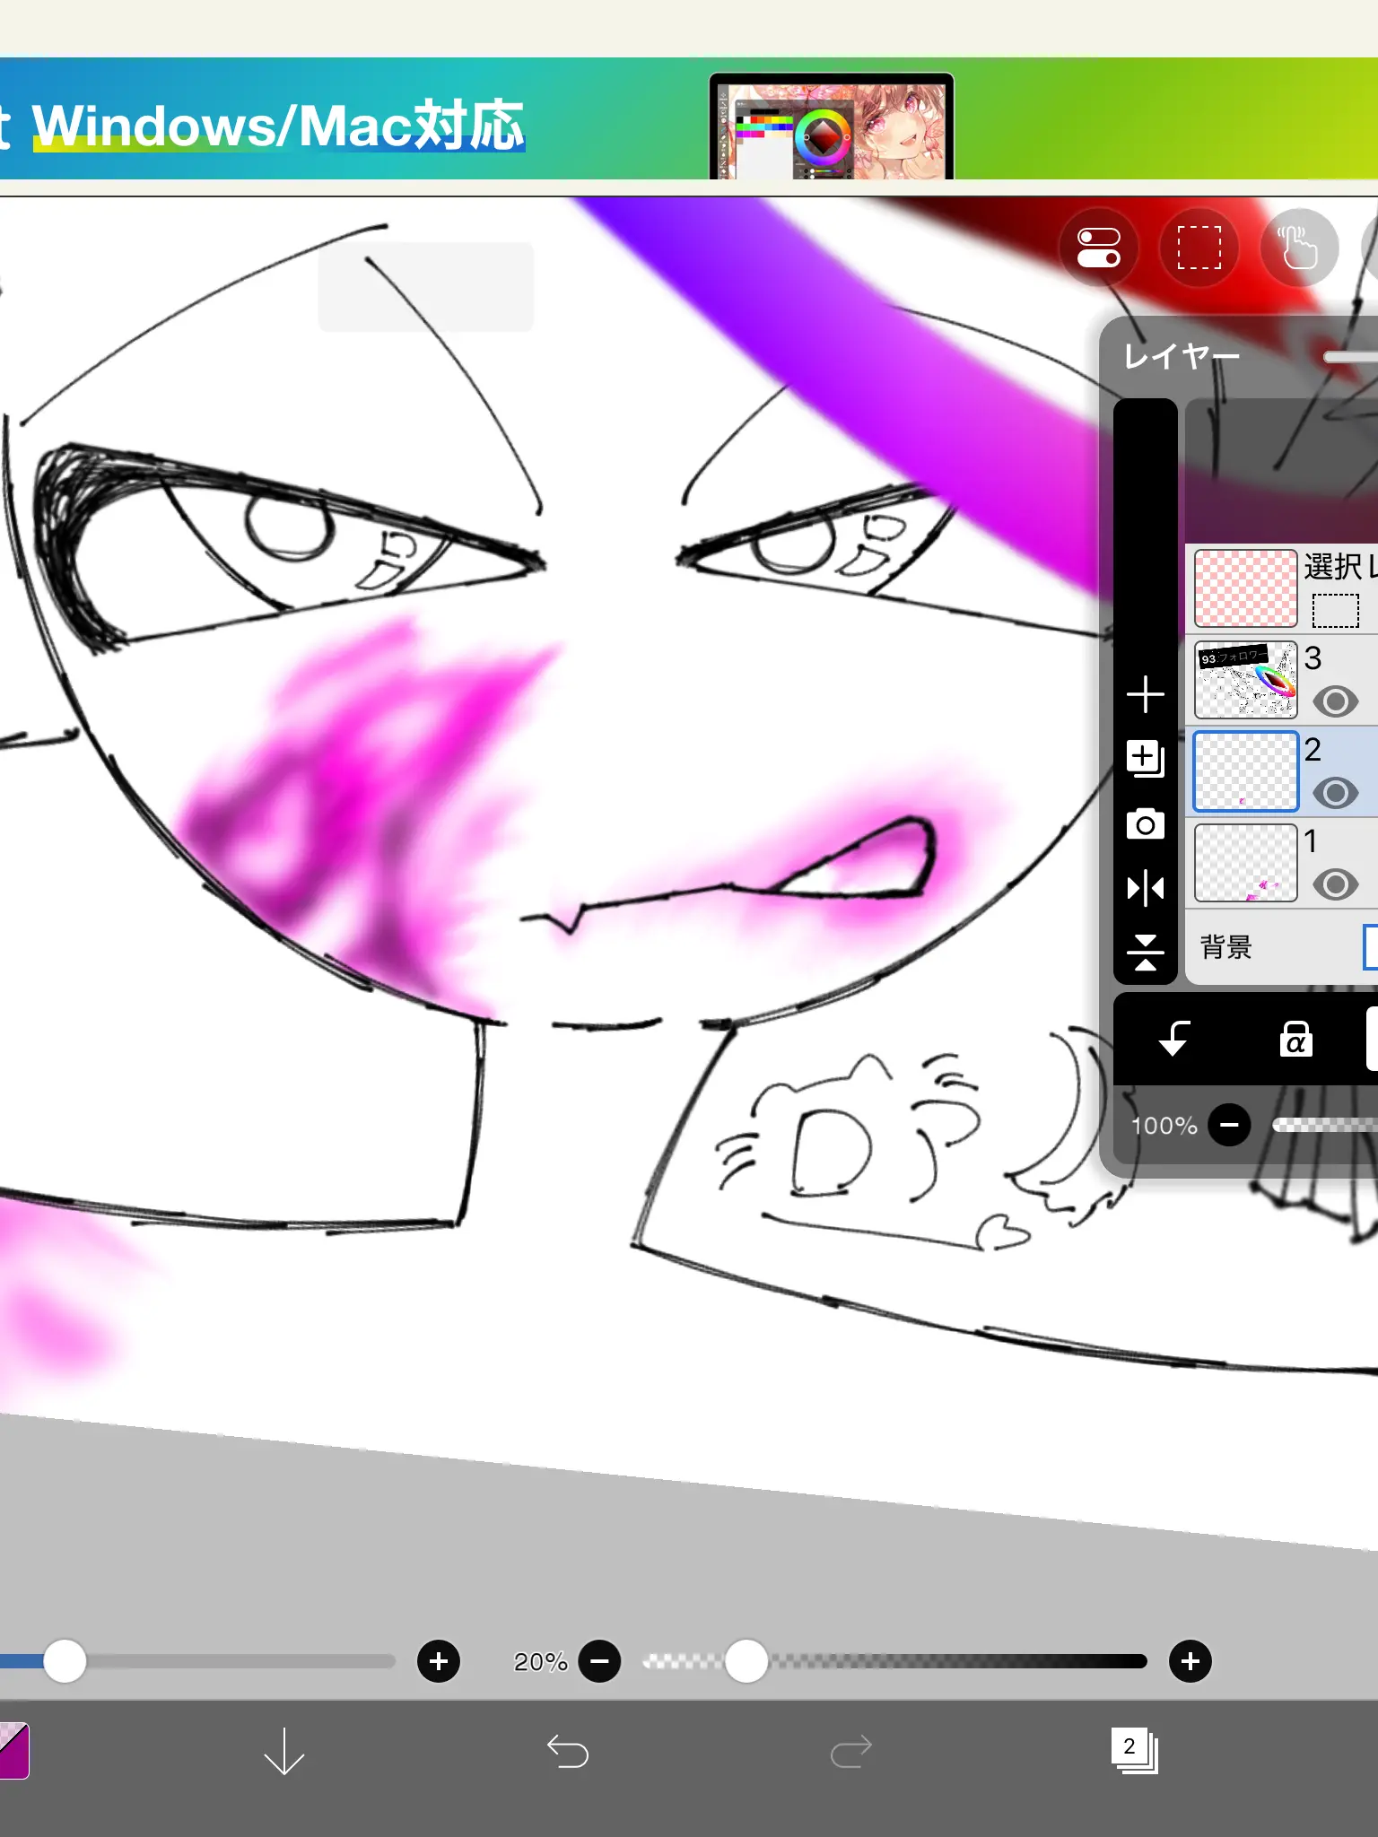Add a new layer with plus icon
This screenshot has height=1837, width=1378.
(1146, 694)
